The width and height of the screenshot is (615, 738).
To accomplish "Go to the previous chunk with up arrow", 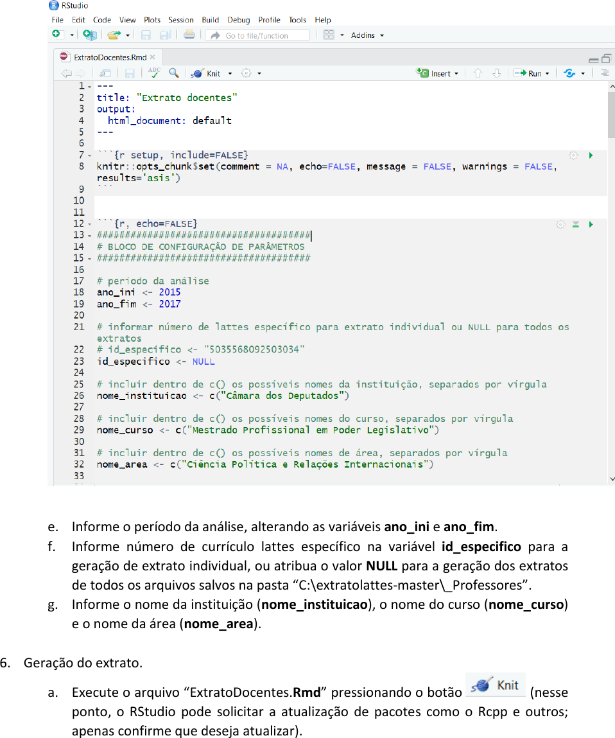I will [x=478, y=73].
